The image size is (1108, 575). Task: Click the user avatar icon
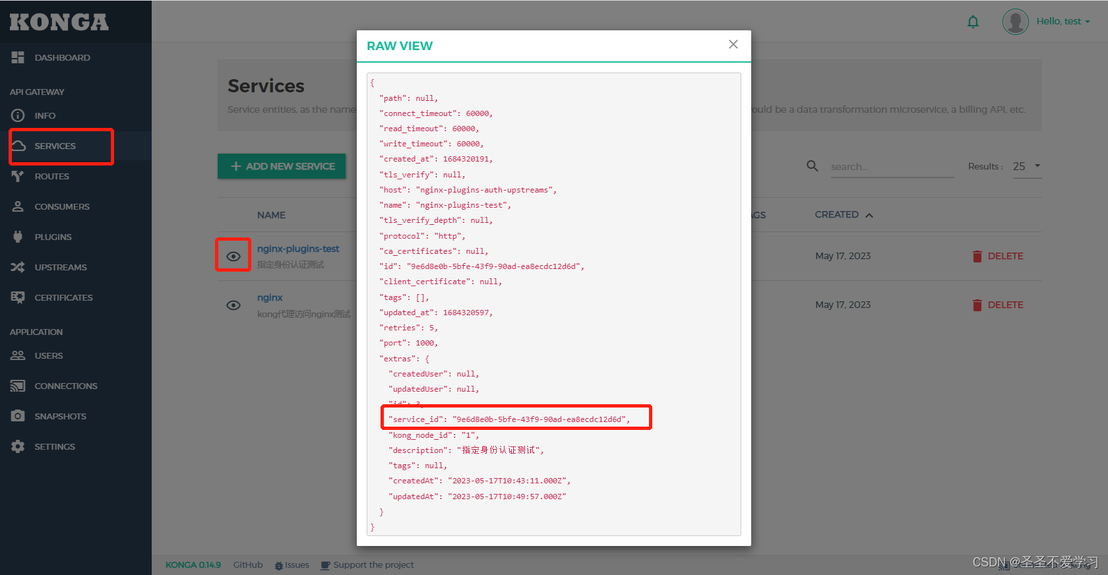(1016, 22)
